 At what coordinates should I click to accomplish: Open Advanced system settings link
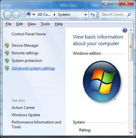(33, 68)
